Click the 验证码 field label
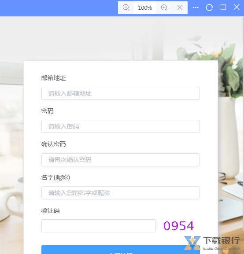This screenshot has height=254, width=244. coord(50,210)
